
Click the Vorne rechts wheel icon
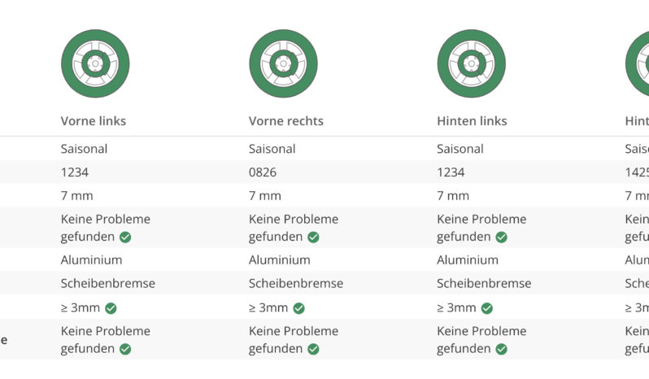[x=284, y=63]
